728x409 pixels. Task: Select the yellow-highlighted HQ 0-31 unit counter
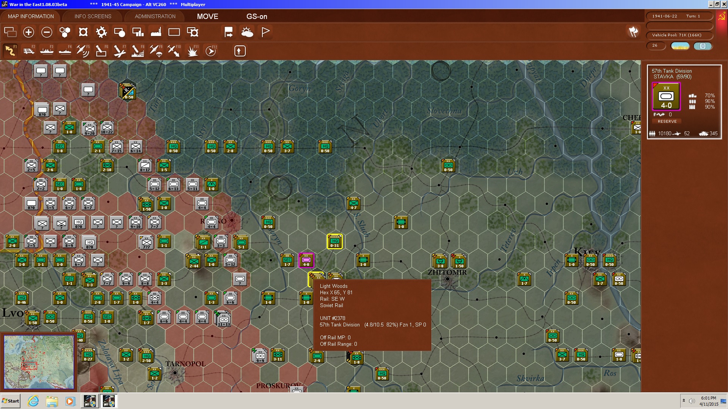coord(334,241)
